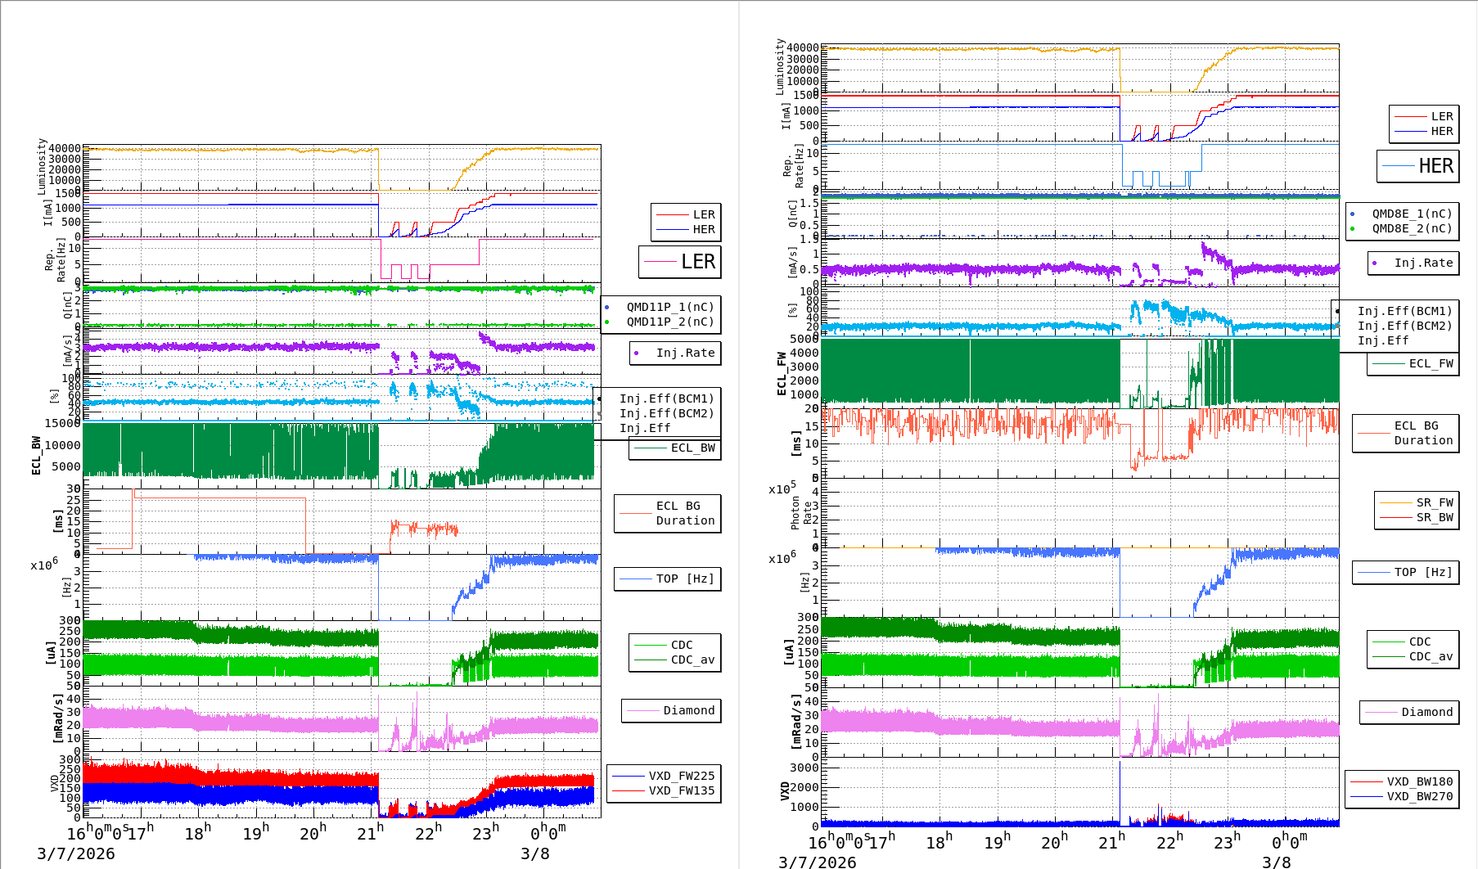Click the large HER legend box in right plot
This screenshot has width=1478, height=869.
(x=1418, y=166)
